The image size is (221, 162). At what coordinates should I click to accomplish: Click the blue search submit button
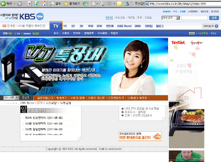click(214, 18)
